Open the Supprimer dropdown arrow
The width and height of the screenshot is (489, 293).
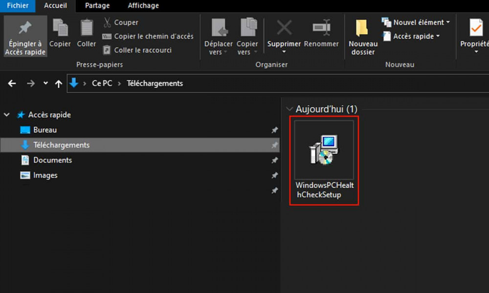click(x=284, y=52)
